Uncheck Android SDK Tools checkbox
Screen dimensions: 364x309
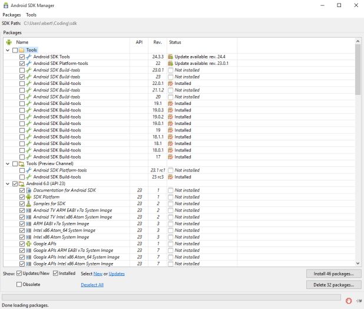point(22,57)
